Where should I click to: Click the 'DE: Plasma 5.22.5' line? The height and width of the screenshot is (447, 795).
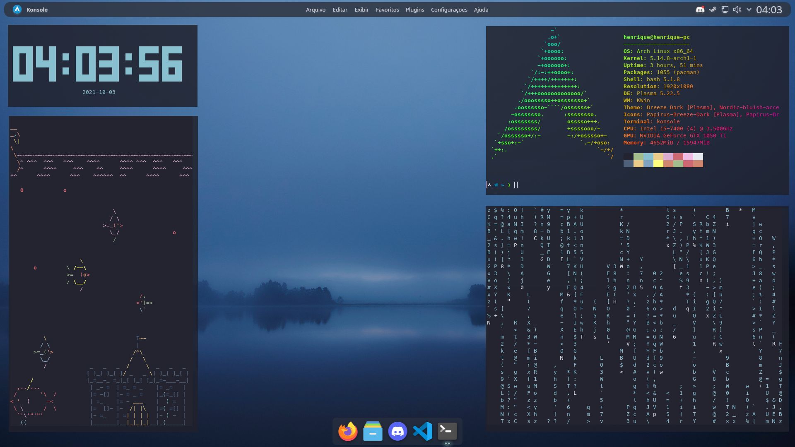pyautogui.click(x=651, y=94)
